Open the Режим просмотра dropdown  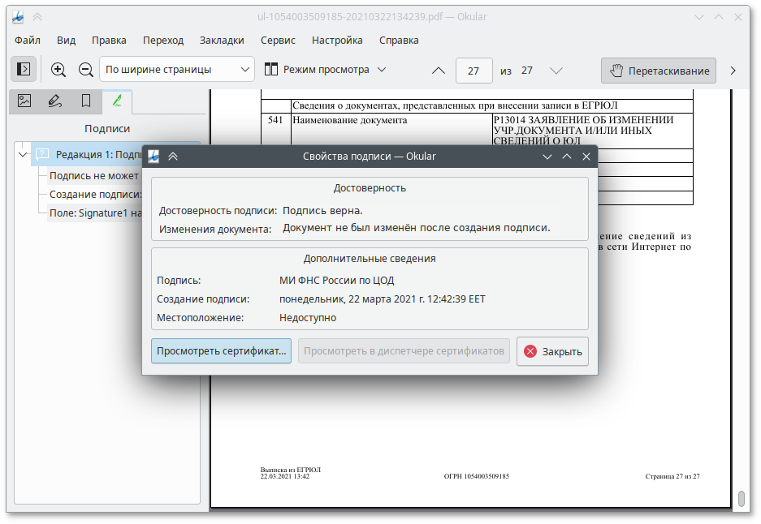325,70
